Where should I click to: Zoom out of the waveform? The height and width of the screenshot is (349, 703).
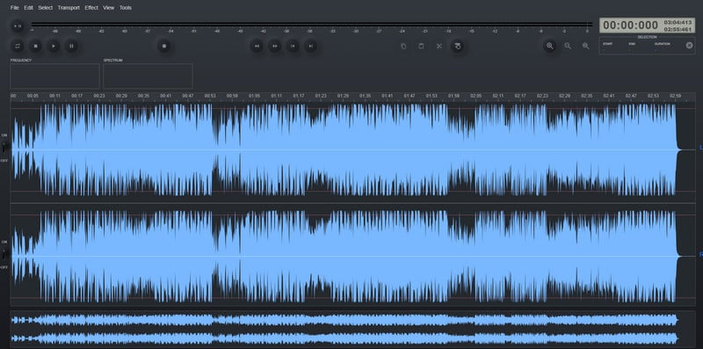[568, 46]
